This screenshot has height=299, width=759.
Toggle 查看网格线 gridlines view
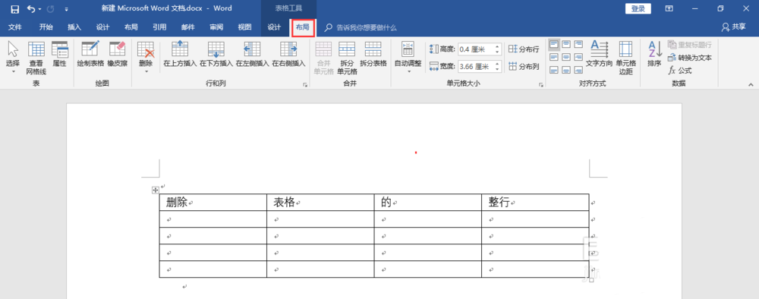(x=36, y=58)
